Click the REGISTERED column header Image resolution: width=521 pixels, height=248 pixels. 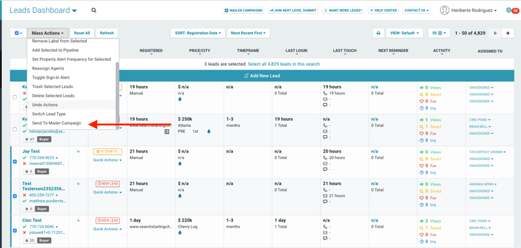(151, 51)
